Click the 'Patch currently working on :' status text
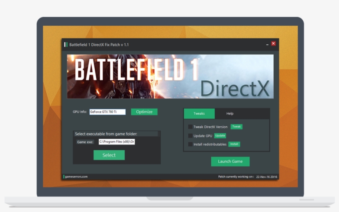 coord(236,177)
